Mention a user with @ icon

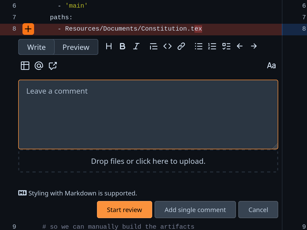(39, 66)
